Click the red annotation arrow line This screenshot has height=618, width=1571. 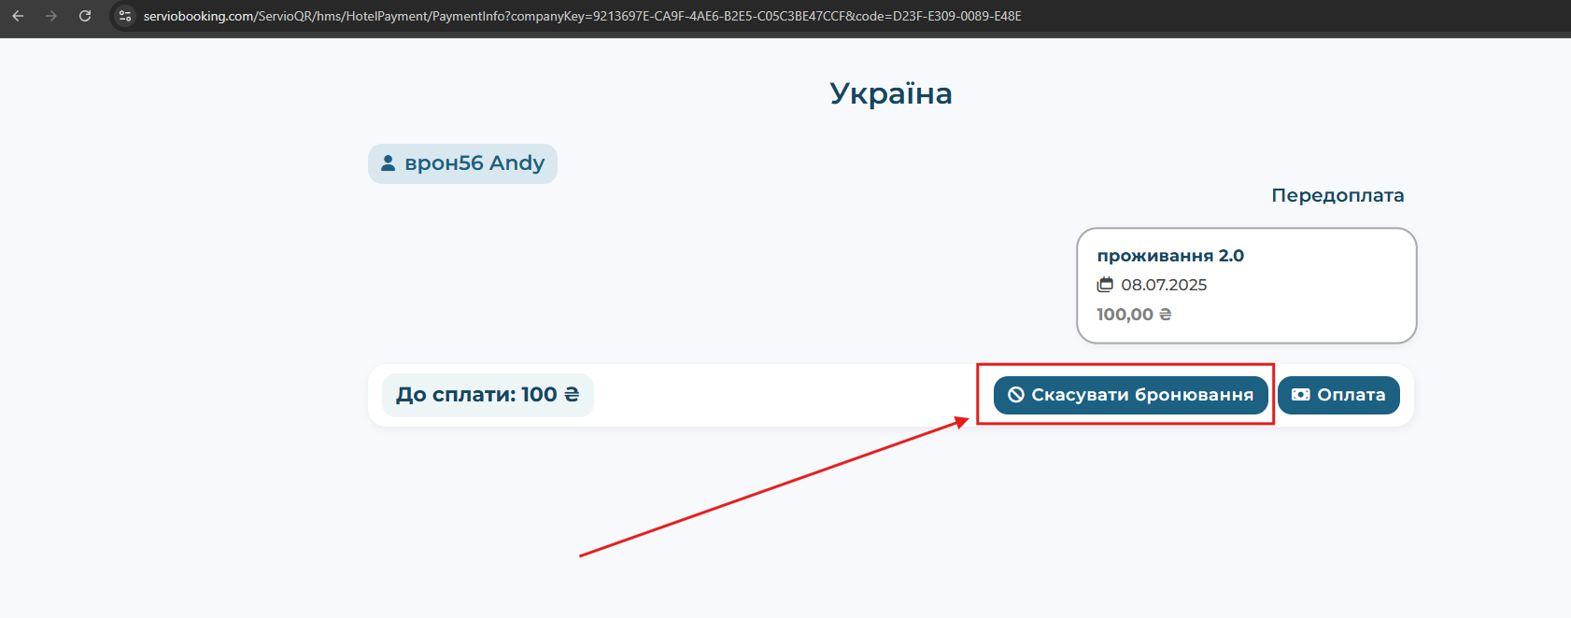coord(773,488)
